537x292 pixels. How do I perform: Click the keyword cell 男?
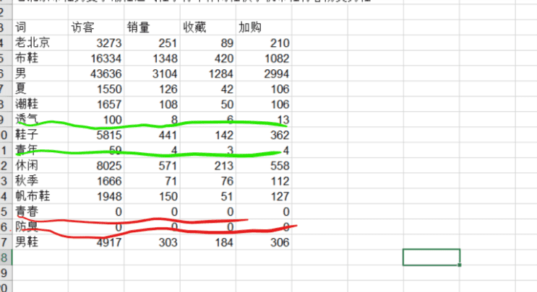click(x=40, y=74)
